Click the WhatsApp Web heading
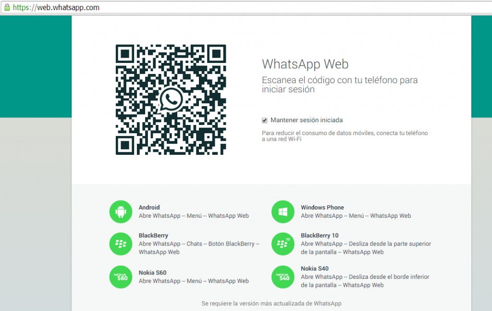The image size is (492, 311). pos(305,64)
